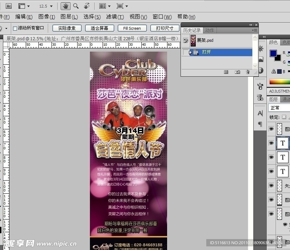
Task: Click the ruler origin corner box
Action: 6,45
